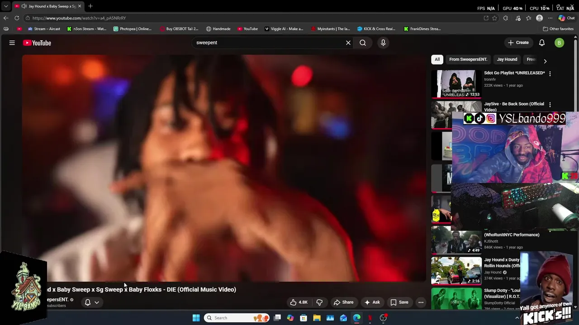Open the KJShotIt channel link
Image resolution: width=579 pixels, height=325 pixels.
pos(491,241)
